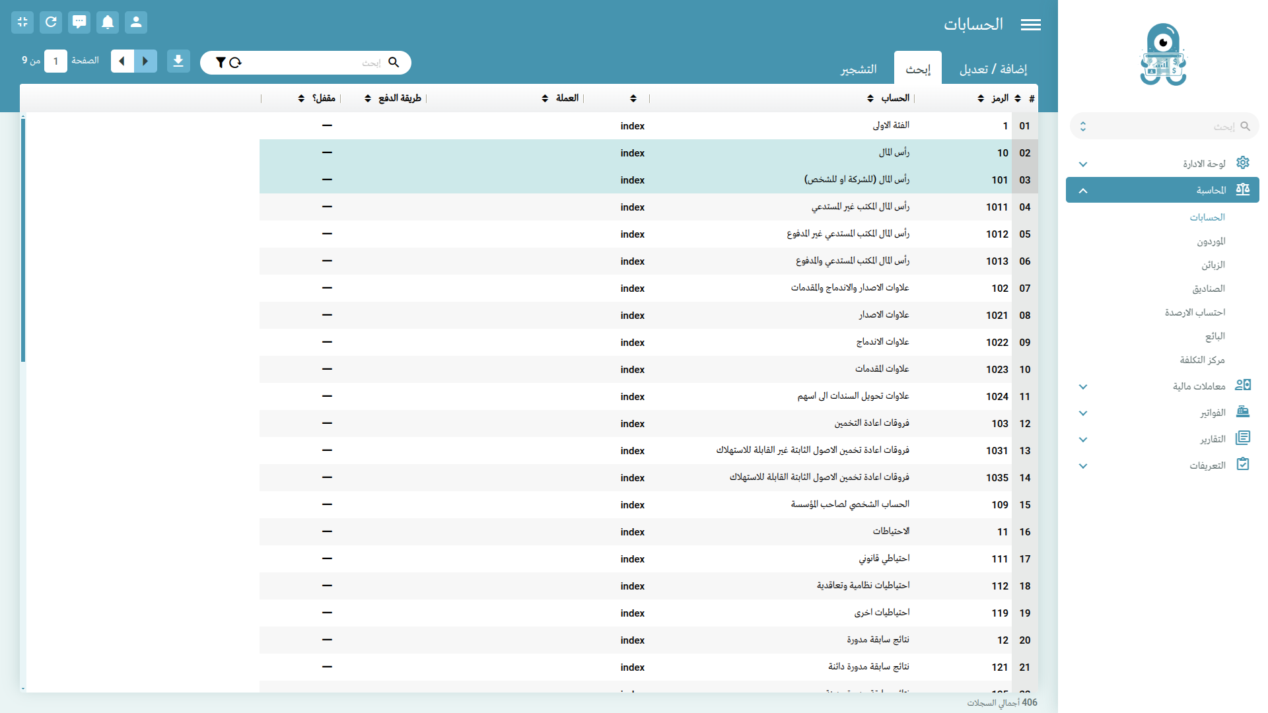
Task: Open the filter funnel icon in search
Action: [221, 63]
